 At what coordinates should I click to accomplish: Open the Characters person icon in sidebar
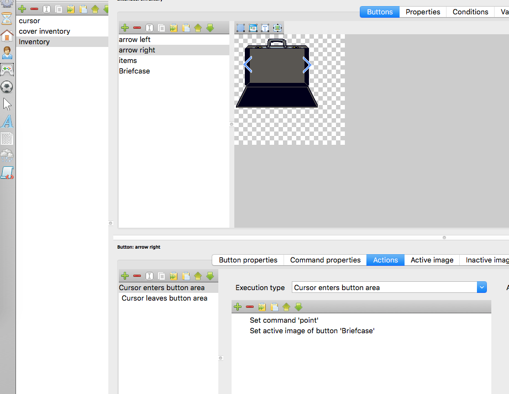pos(7,52)
